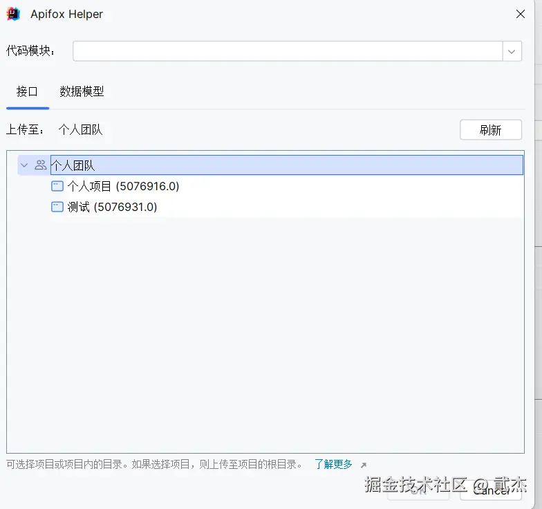Switch to the 接口 tab
This screenshot has height=509, width=542.
[x=28, y=91]
